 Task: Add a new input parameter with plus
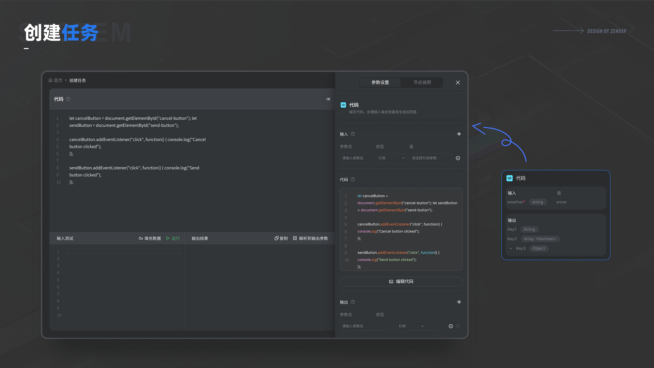tap(459, 134)
